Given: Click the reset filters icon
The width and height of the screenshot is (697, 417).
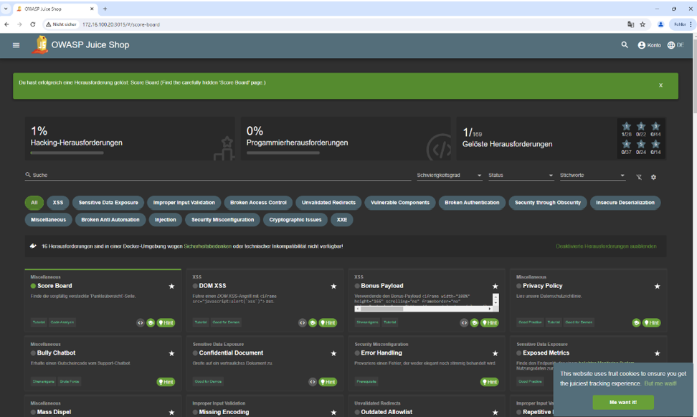Looking at the screenshot, I should (639, 177).
